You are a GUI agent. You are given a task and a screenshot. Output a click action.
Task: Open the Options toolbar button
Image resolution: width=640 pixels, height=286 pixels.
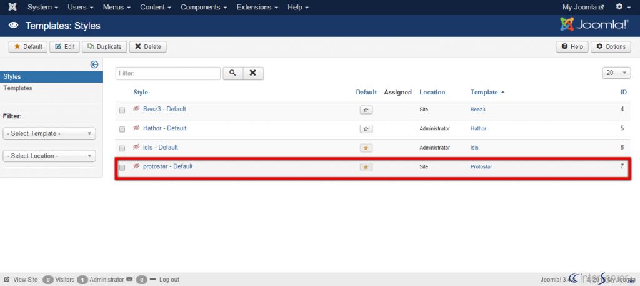point(611,46)
